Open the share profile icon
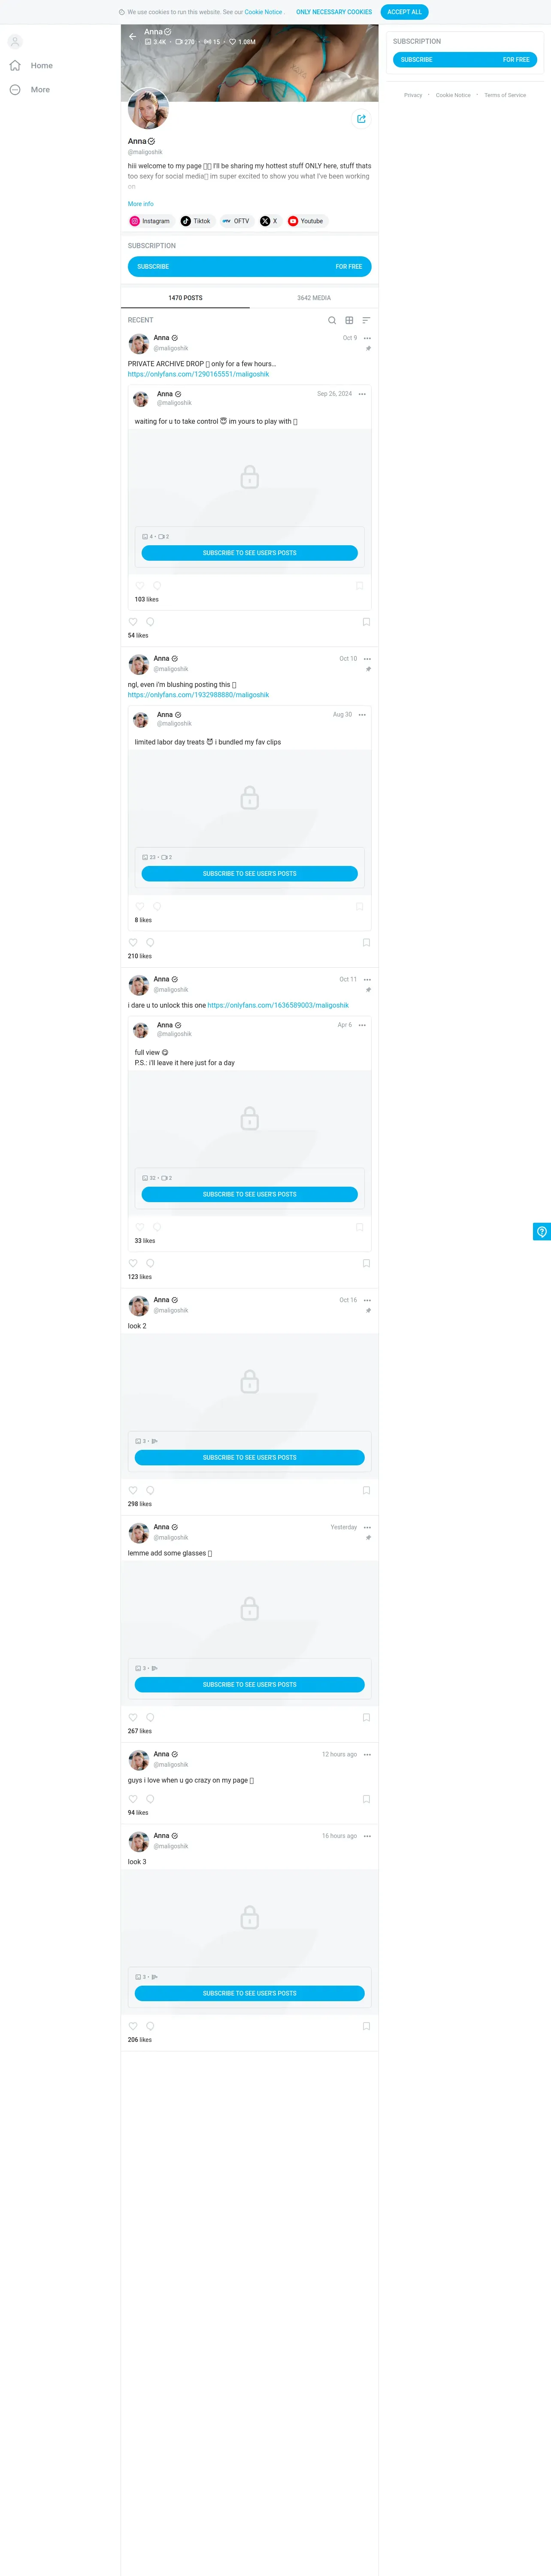This screenshot has height=2576, width=551. [361, 119]
